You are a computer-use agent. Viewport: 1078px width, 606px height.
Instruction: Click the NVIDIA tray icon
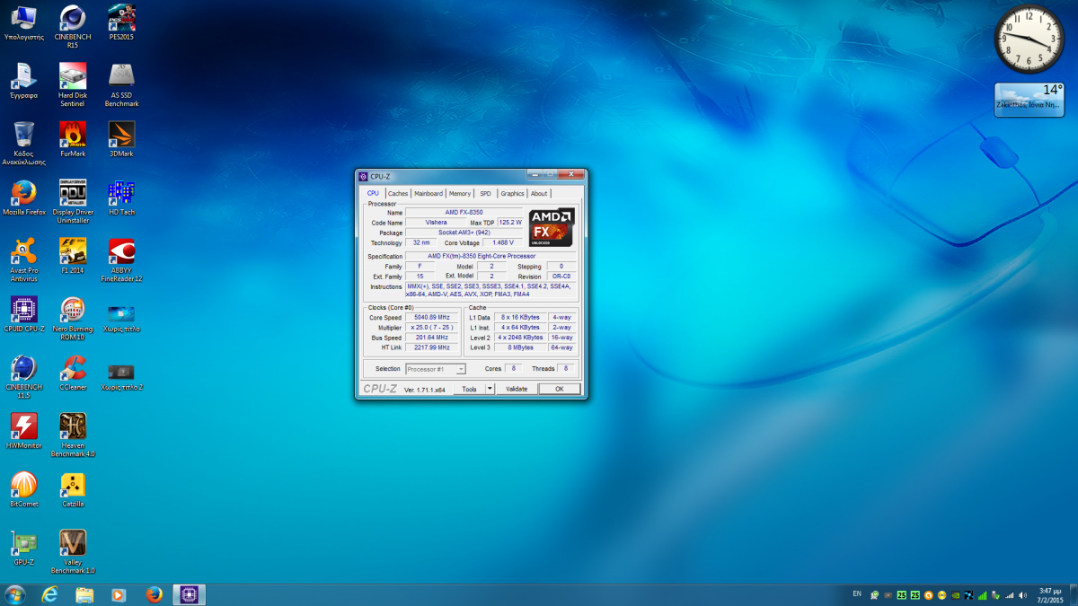click(x=957, y=595)
